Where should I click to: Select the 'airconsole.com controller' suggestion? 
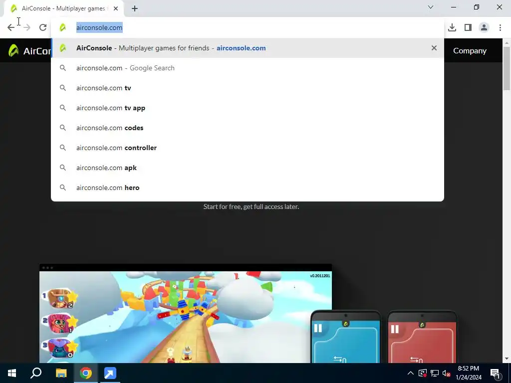[248, 148]
